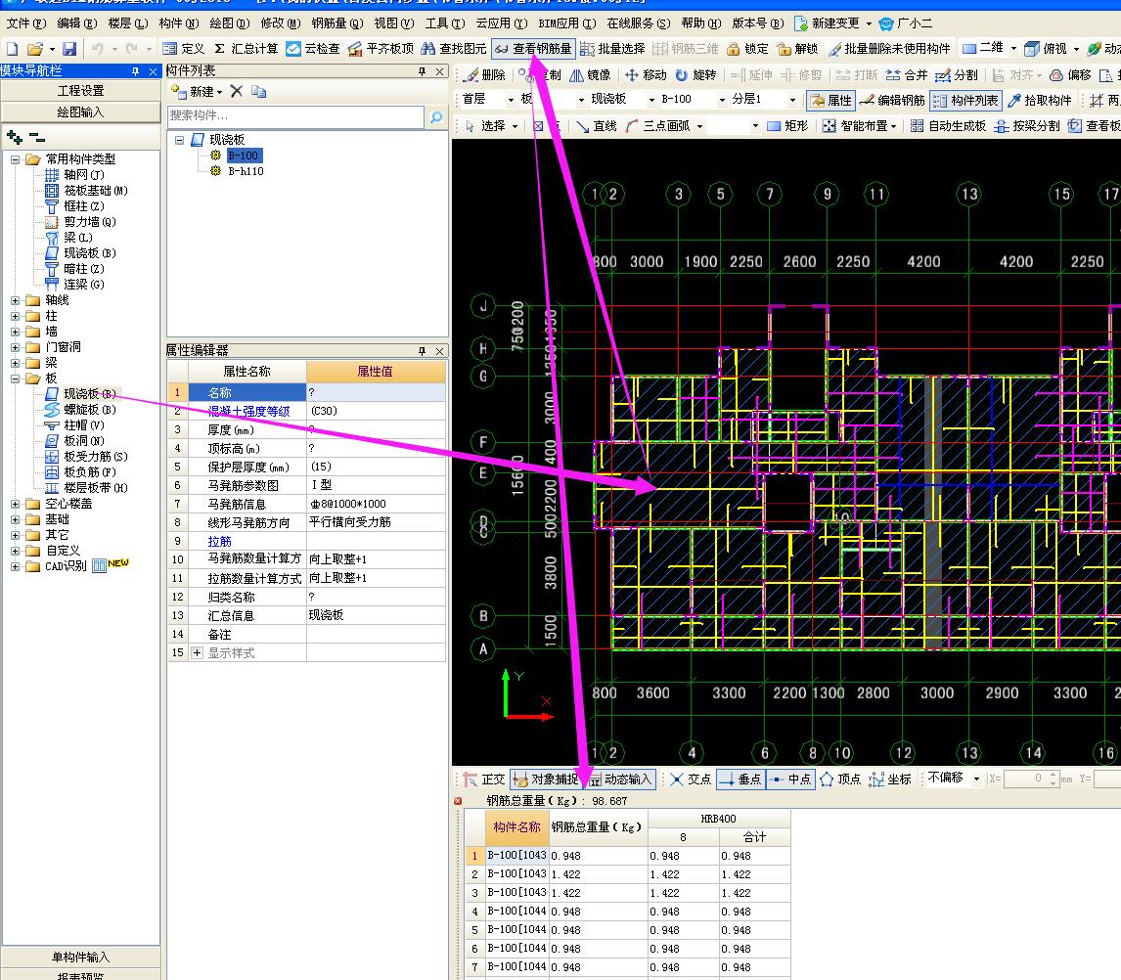Click the search magnifier in 构件列表
Image resolution: width=1121 pixels, height=980 pixels.
point(436,117)
